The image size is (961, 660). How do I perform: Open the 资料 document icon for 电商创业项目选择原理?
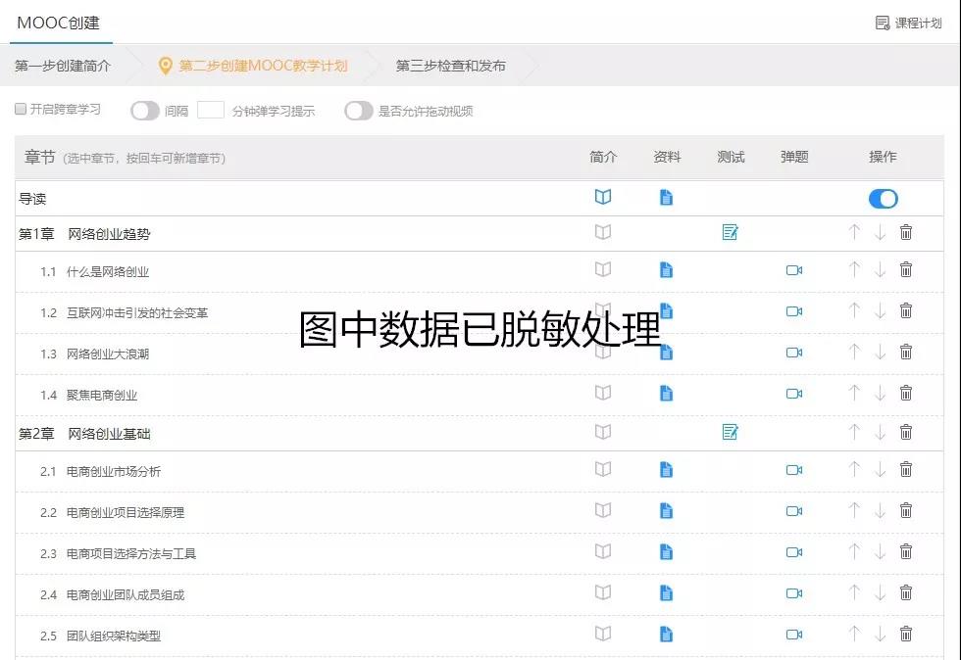point(667,511)
